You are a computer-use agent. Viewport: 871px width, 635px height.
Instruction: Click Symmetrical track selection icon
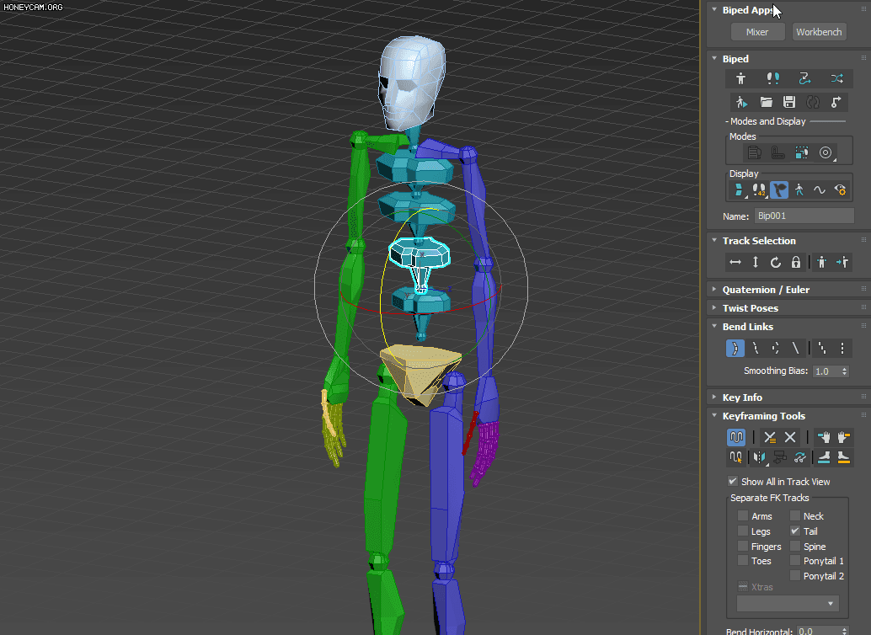pos(822,262)
